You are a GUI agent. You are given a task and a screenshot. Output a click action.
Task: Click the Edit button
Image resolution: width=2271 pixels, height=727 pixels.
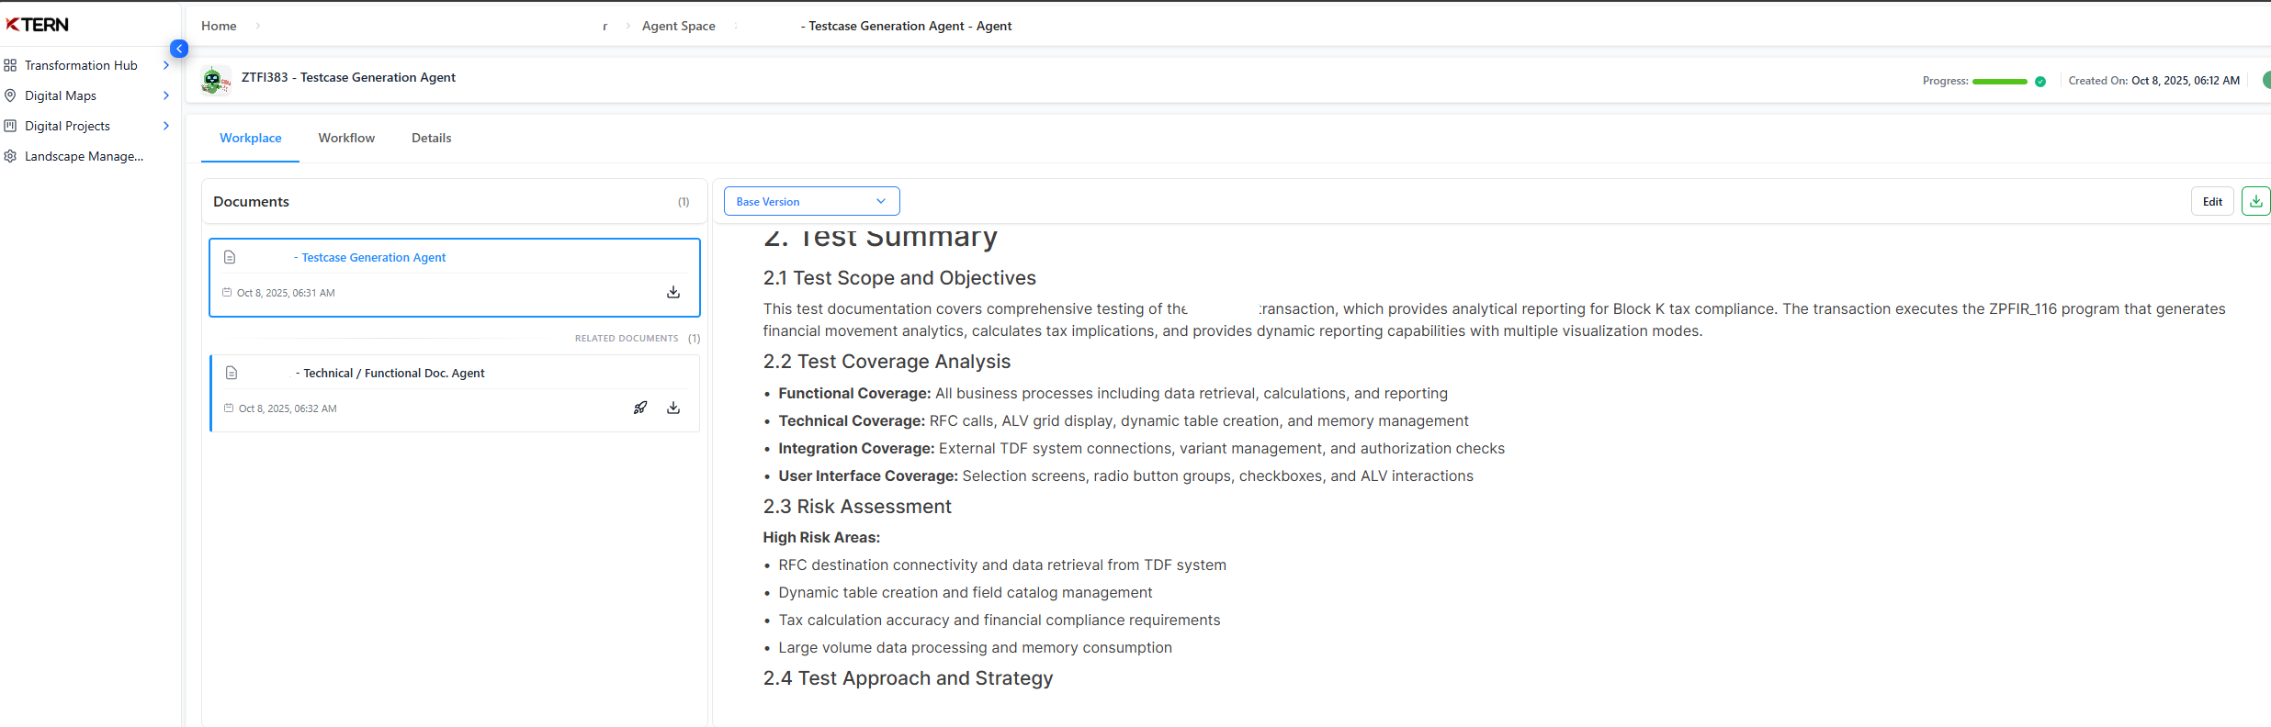(x=2212, y=201)
